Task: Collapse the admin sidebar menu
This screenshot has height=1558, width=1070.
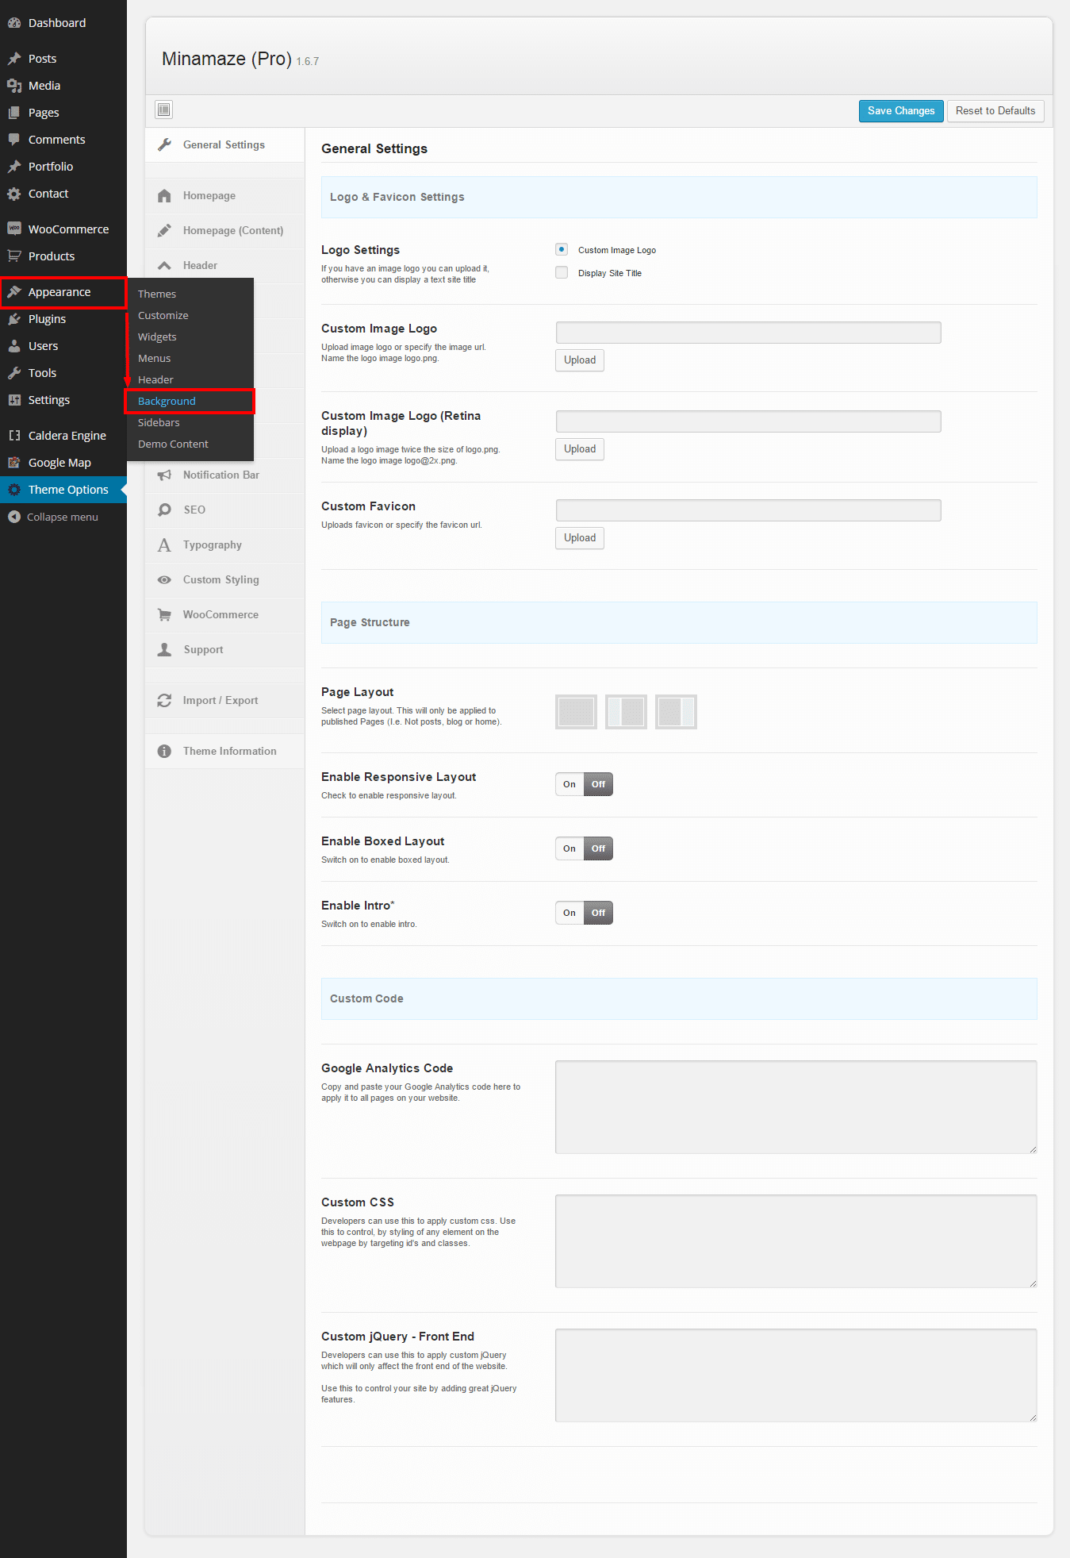Action: point(54,517)
